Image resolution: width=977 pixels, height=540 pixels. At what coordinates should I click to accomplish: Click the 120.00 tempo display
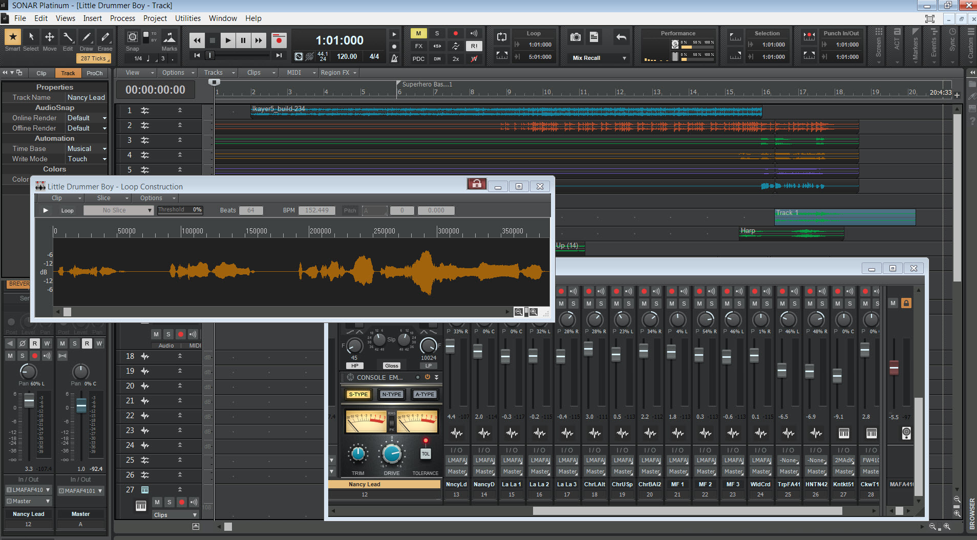tap(347, 56)
